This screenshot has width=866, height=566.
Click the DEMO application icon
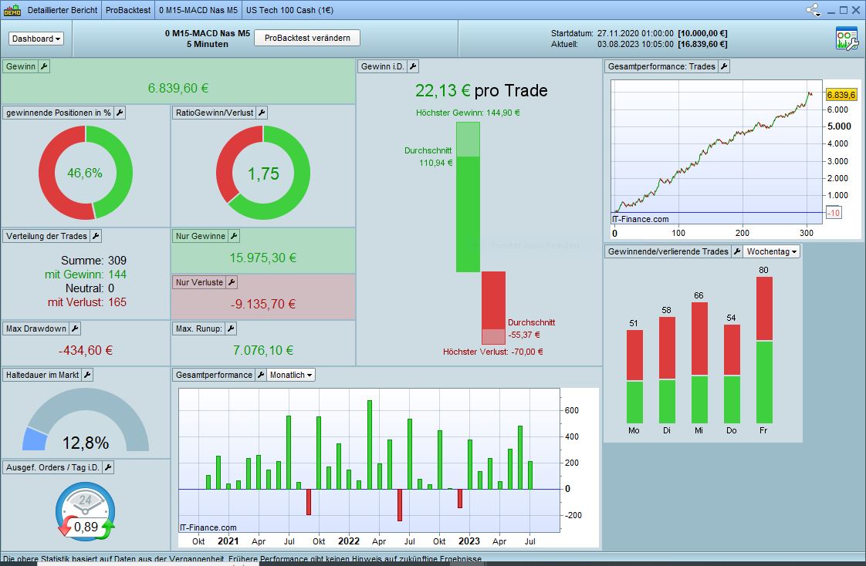(12, 10)
